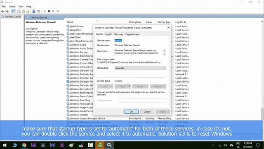Click the Pause Service toolbar icon

pos(53,11)
